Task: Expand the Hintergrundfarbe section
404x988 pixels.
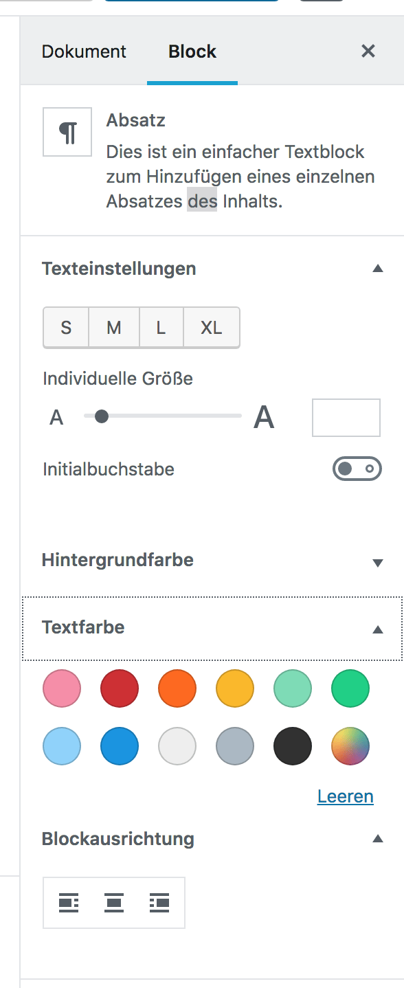Action: coord(379,562)
